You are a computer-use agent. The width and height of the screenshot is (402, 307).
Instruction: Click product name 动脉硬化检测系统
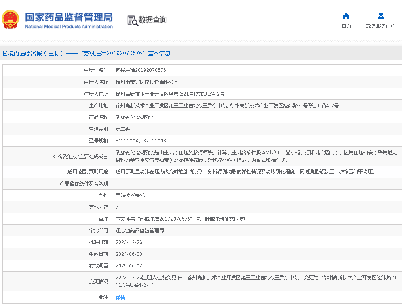(x=135, y=117)
